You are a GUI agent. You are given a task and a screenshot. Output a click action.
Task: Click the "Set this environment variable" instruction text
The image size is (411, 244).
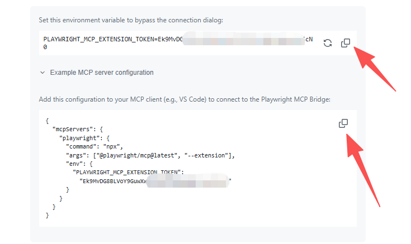click(131, 20)
